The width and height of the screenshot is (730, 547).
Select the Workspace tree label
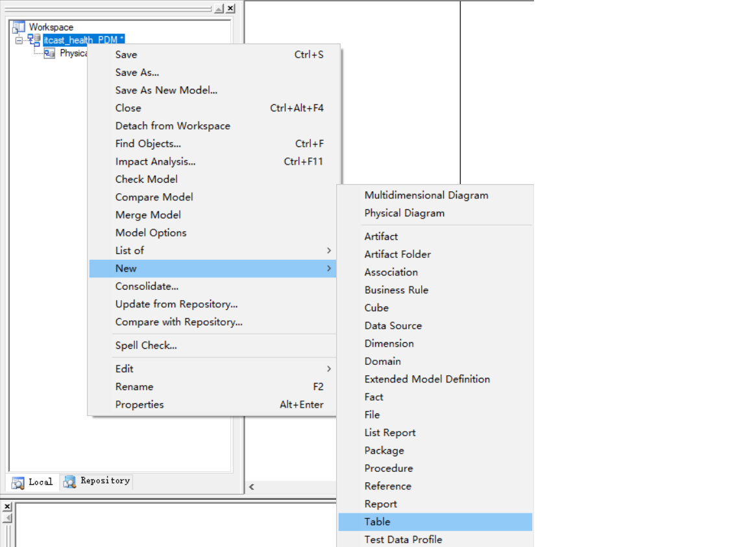[51, 27]
